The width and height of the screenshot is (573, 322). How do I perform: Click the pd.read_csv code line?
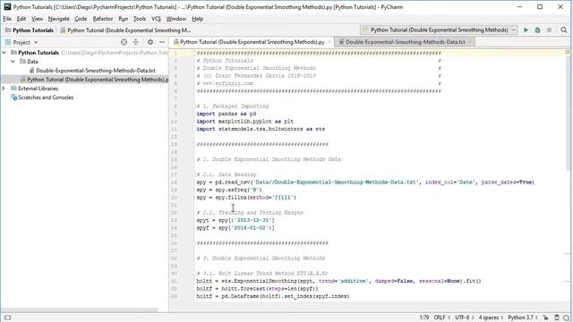click(365, 182)
